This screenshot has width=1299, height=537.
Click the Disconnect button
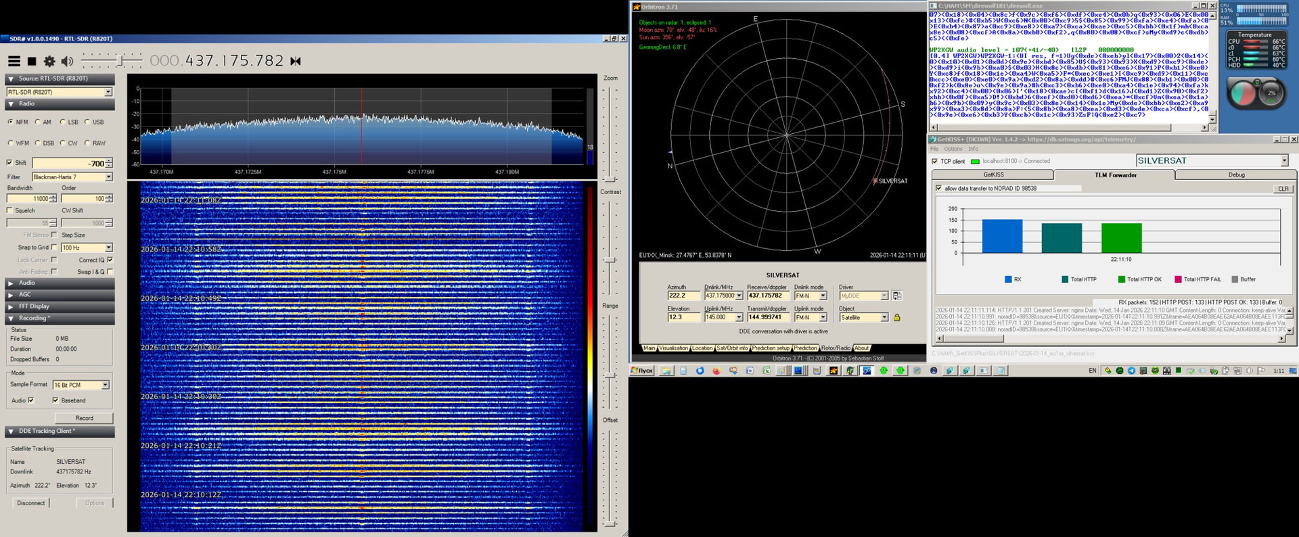[31, 503]
